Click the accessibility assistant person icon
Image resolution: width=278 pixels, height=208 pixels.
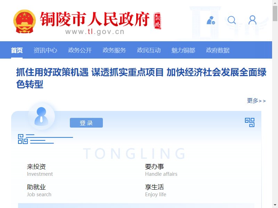click(x=211, y=20)
